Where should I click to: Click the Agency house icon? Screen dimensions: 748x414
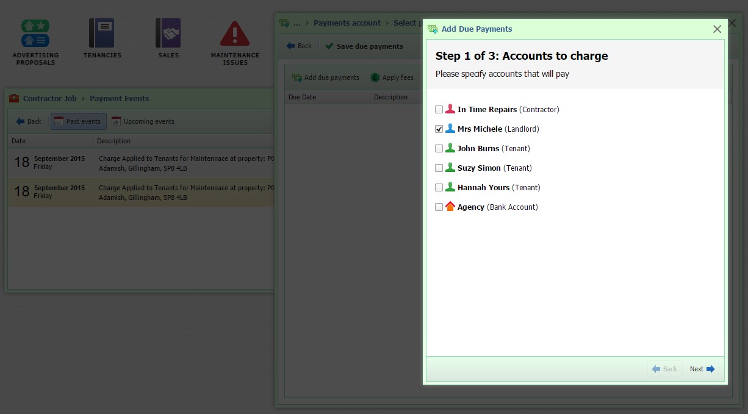coord(450,207)
